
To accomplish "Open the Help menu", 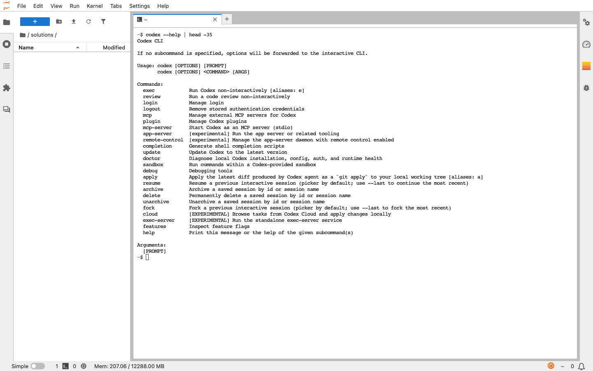I will point(163,6).
